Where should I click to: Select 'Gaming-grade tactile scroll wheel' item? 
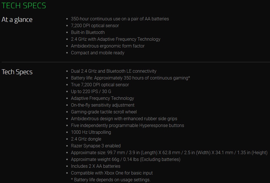point(104,112)
